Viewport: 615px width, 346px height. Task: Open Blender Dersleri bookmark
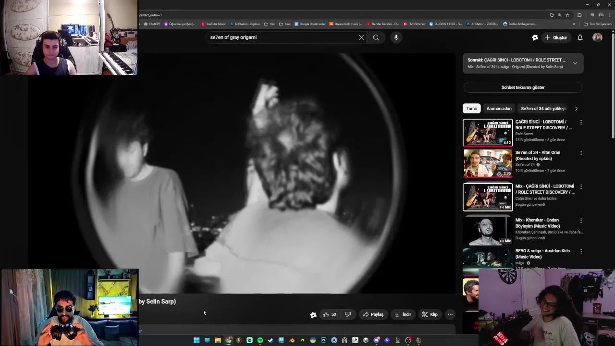click(382, 24)
